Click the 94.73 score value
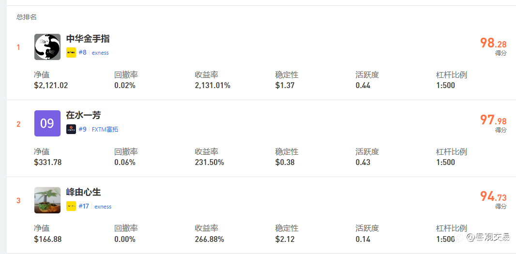This screenshot has width=516, height=254. click(493, 197)
